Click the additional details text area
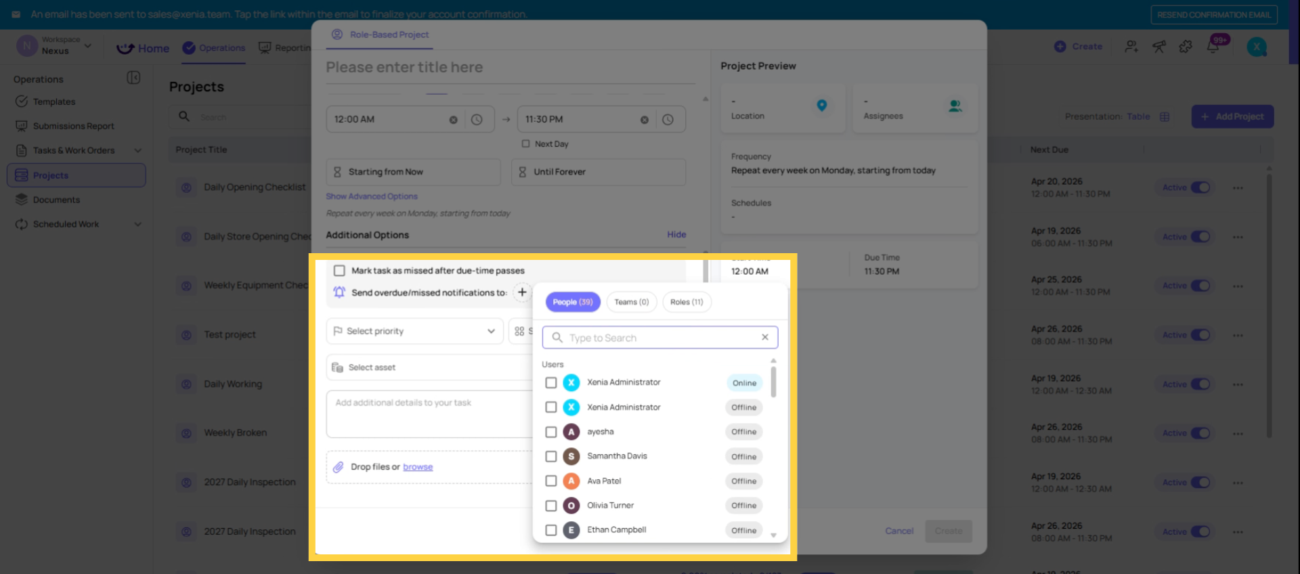This screenshot has height=574, width=1300. (429, 414)
